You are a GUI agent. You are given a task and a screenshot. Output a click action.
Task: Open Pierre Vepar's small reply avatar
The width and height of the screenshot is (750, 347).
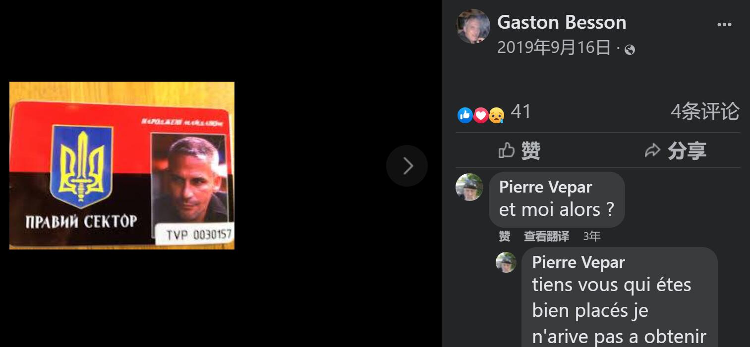506,262
